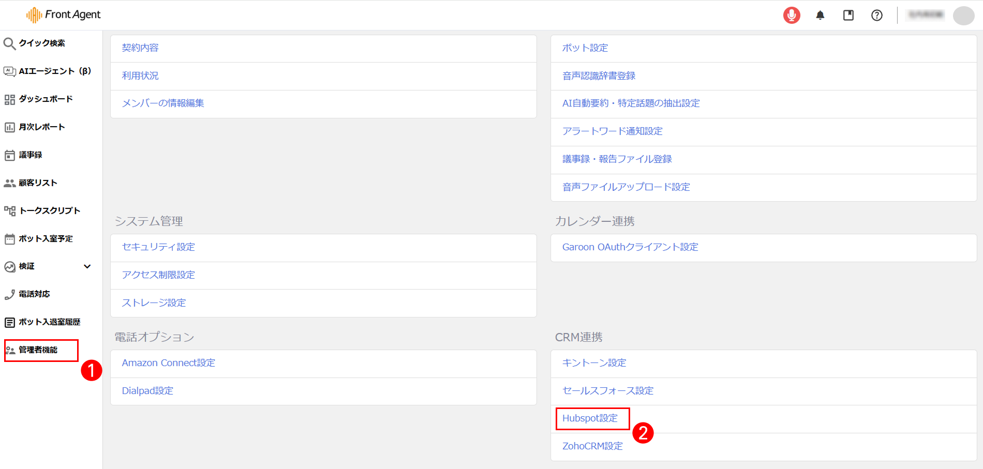Open 管理者機能 in the sidebar
Screen dimensions: 983x469
pos(38,350)
